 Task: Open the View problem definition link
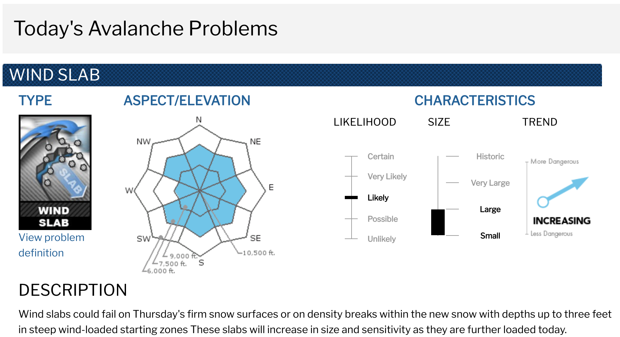click(x=52, y=245)
